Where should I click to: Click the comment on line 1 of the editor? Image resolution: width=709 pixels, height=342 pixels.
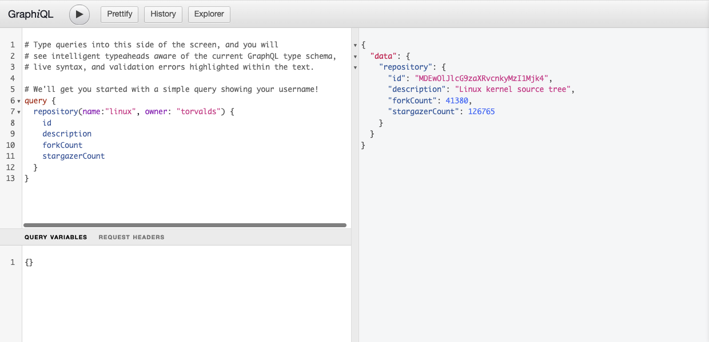click(x=152, y=45)
